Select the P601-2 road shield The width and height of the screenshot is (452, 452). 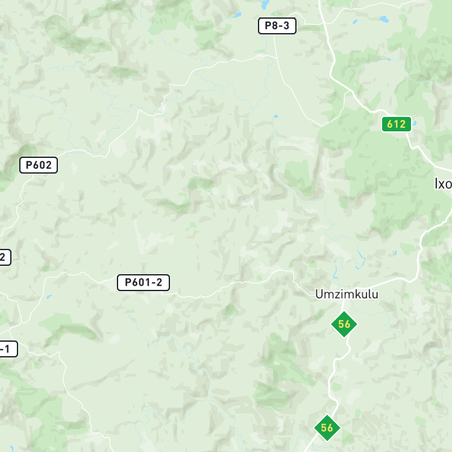[143, 283]
